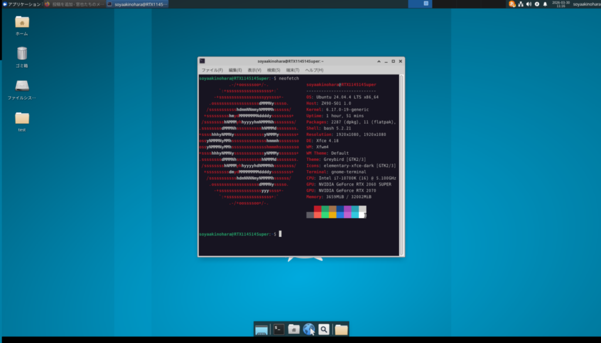Select the ゴミ箱 trash desktop icon
Screen dimensions: 601x343
22,55
